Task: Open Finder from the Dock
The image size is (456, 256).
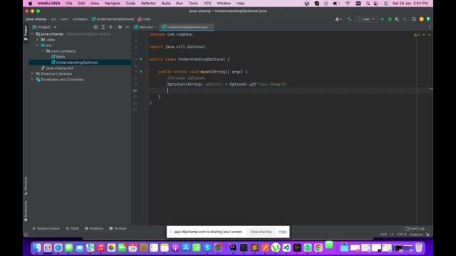Action: [37, 247]
